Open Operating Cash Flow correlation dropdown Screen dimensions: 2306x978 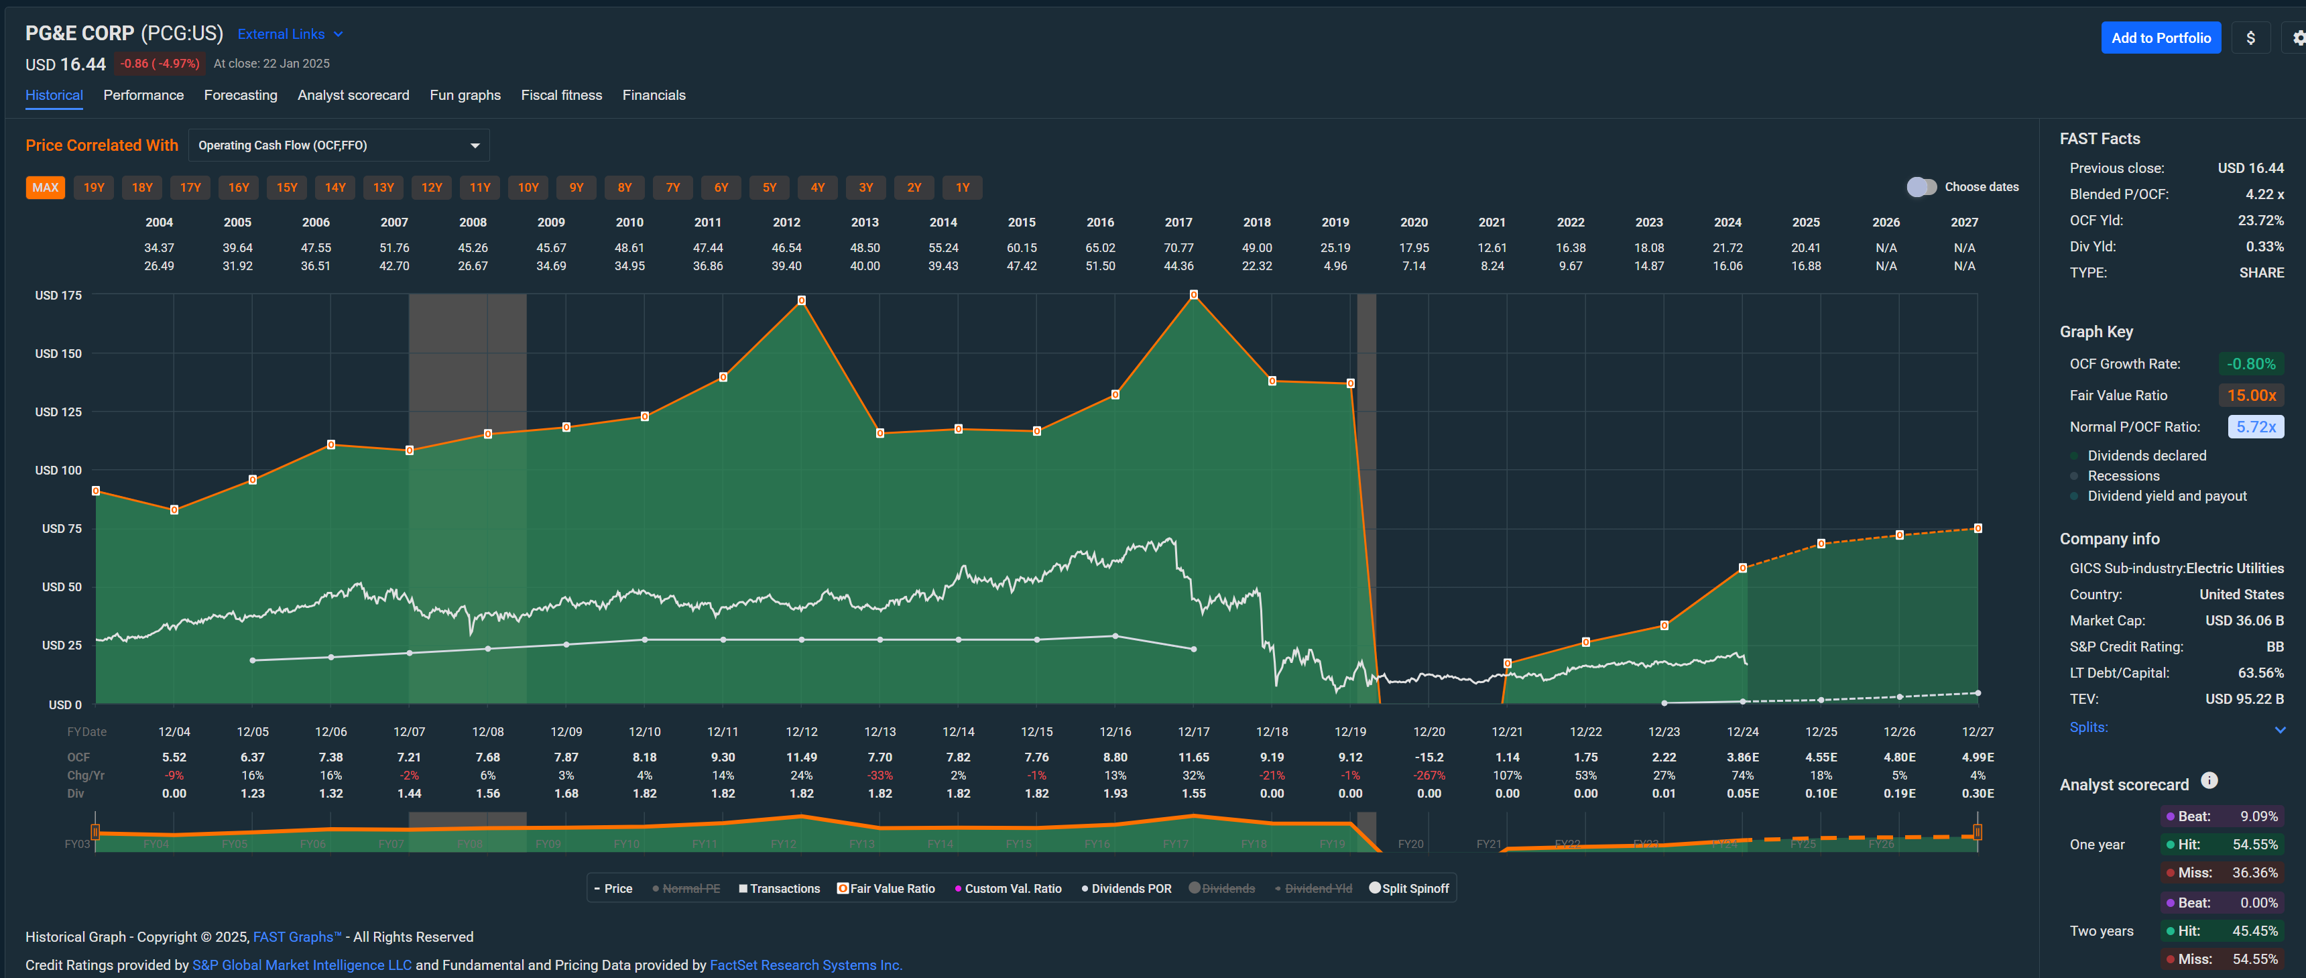(x=339, y=145)
